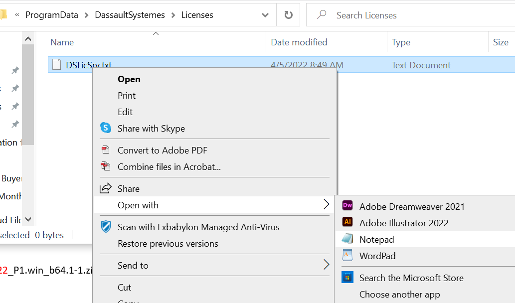515x303 pixels.
Task: Click the WordPad icon in submenu
Action: click(347, 255)
